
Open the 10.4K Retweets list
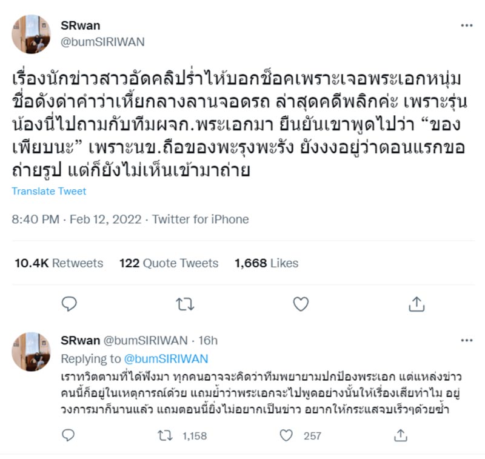pyautogui.click(x=58, y=263)
